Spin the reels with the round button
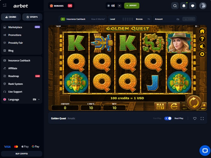 (x=194, y=103)
